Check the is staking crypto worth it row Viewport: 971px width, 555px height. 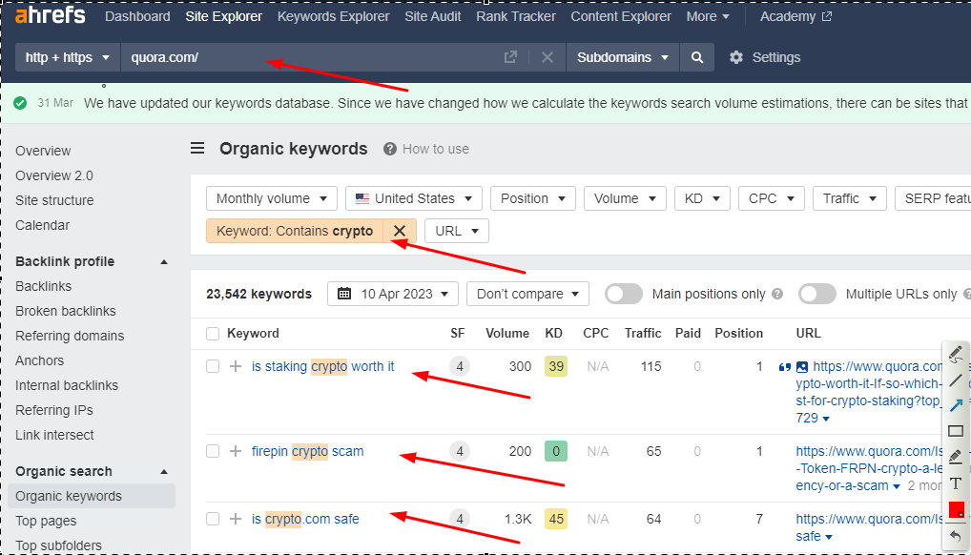[213, 367]
